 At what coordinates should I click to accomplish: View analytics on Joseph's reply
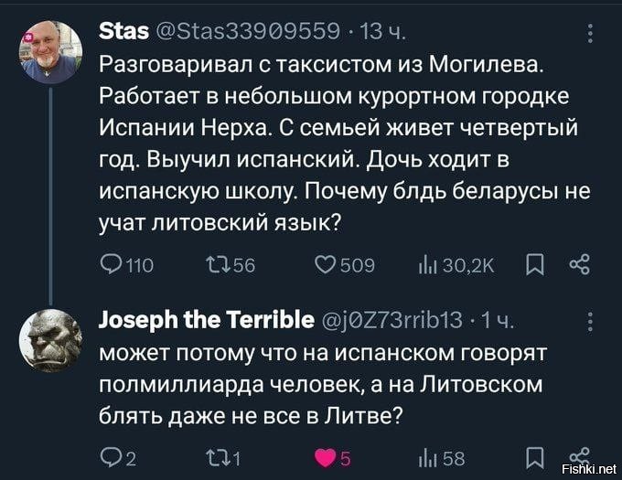click(430, 459)
